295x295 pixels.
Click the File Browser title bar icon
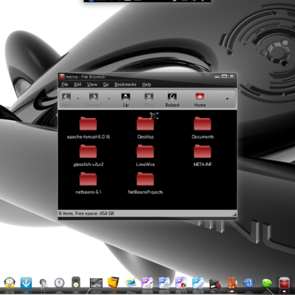tap(62, 77)
